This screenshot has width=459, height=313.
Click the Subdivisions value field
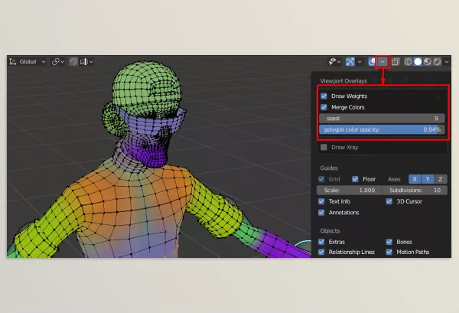tap(415, 191)
